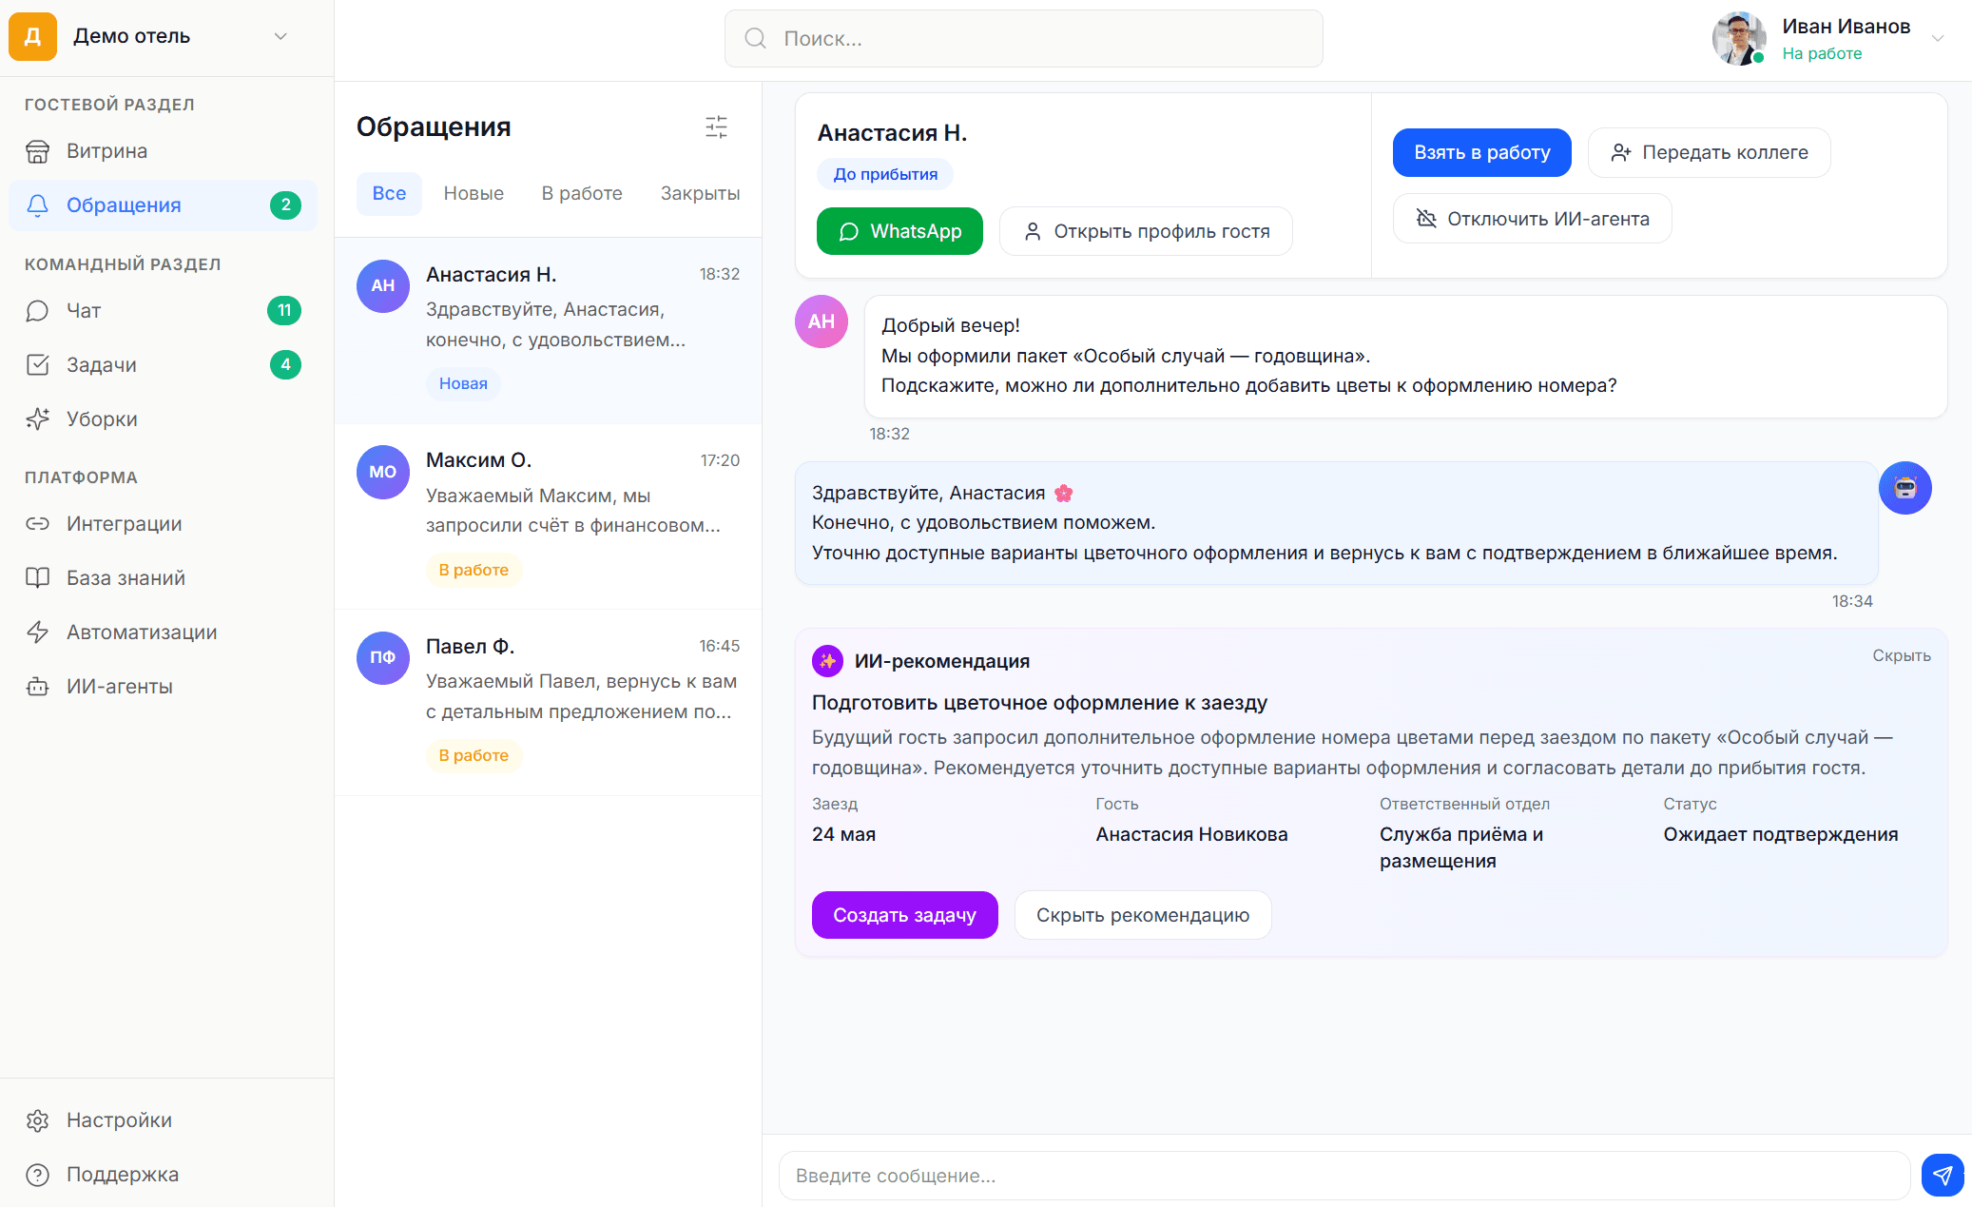1972x1207 pixels.
Task: Click the МО avatar in request list
Action: pos(383,473)
